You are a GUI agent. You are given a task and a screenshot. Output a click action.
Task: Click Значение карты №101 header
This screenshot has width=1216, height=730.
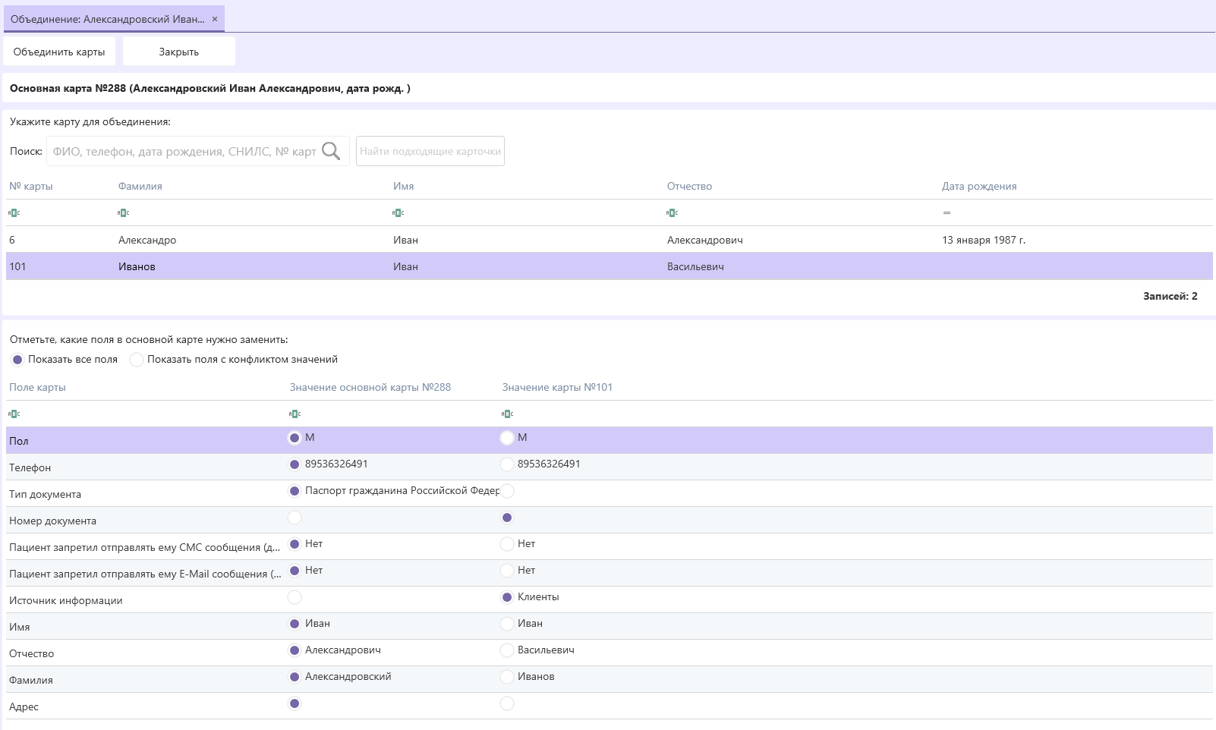click(x=557, y=387)
